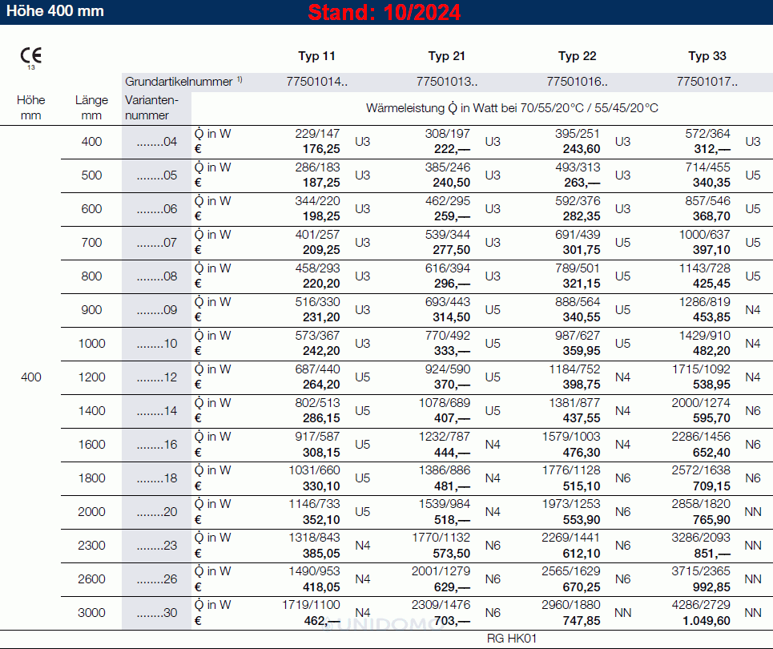The height and width of the screenshot is (649, 773).
Task: Click the FUNIDOMO watermark
Action: pos(384,623)
